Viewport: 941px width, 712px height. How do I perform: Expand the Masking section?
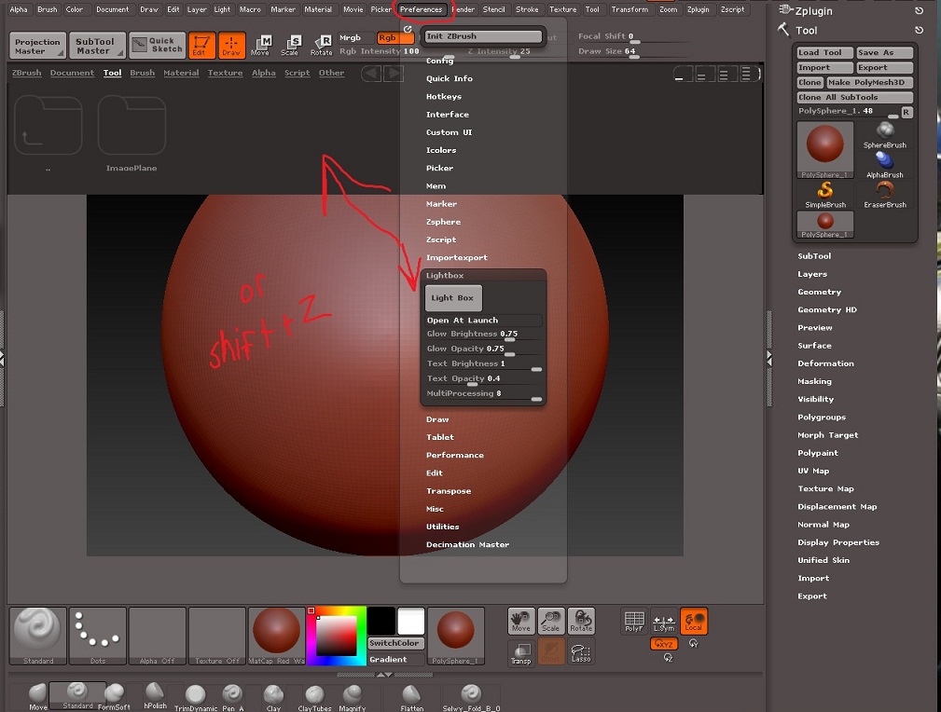click(814, 381)
